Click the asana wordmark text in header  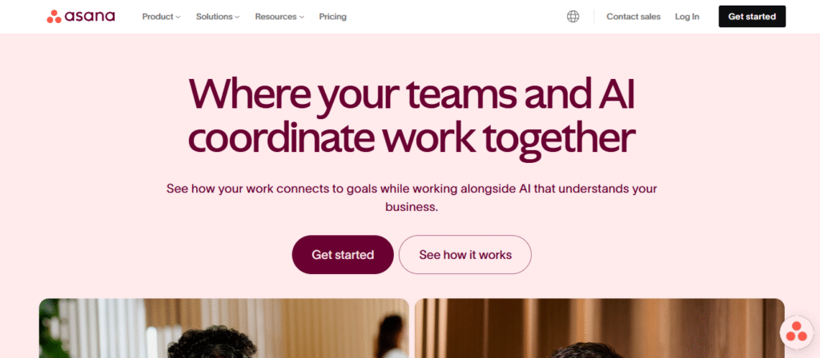(x=91, y=17)
